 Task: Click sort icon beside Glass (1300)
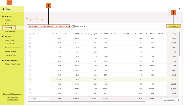(155, 34)
